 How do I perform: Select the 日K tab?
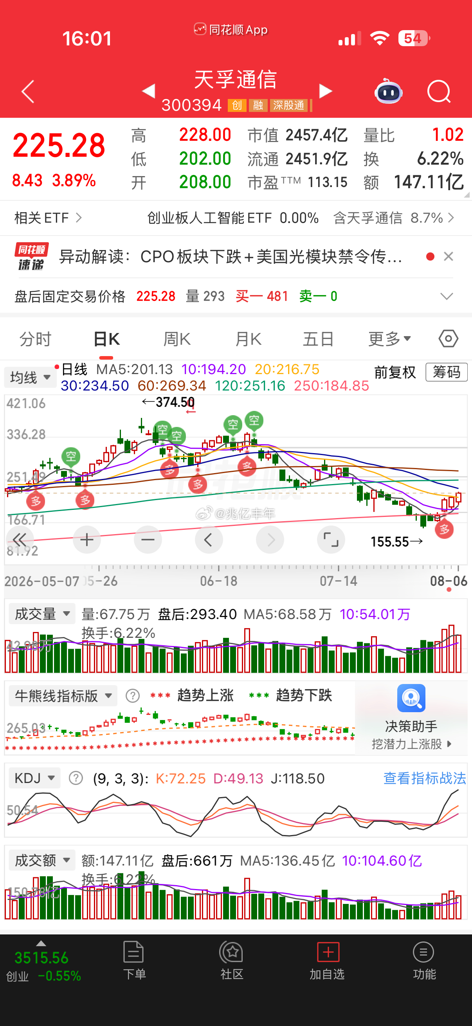click(x=106, y=339)
